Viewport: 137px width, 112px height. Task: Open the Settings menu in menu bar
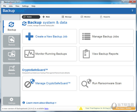pos(25,6)
